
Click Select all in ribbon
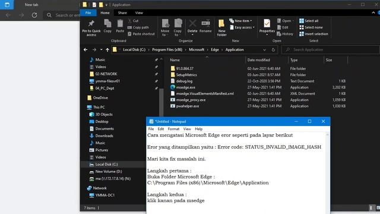tap(309, 21)
